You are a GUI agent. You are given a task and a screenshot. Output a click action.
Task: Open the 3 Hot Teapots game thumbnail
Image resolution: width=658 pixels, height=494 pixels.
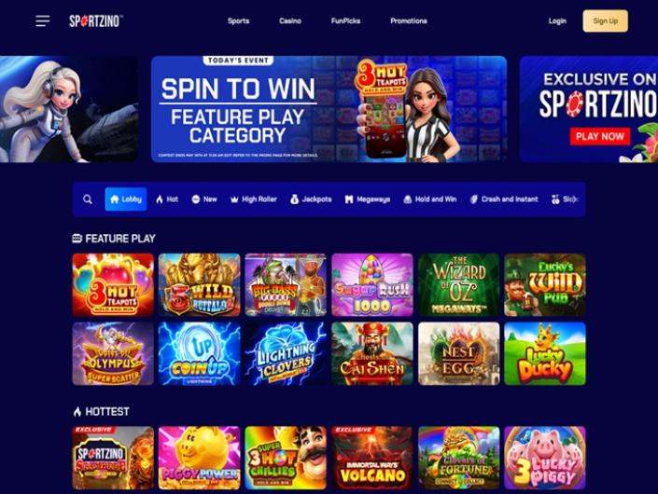click(x=113, y=284)
